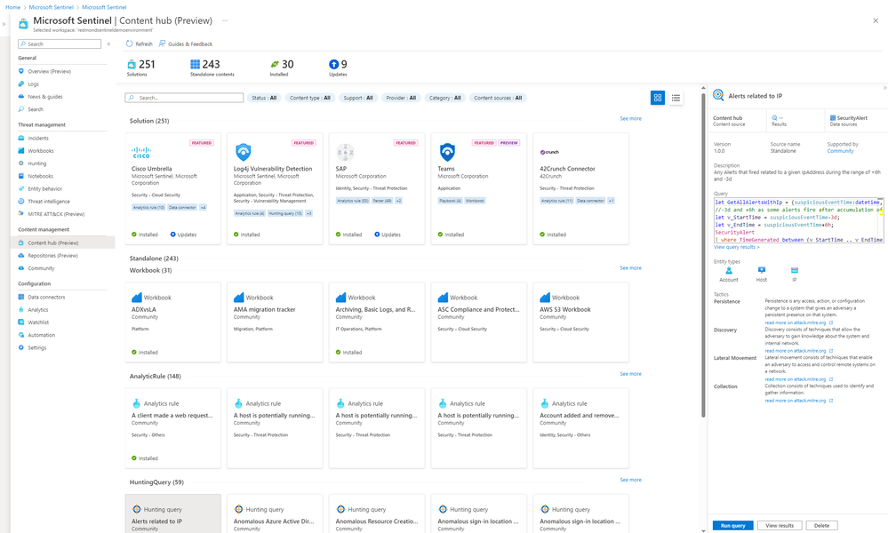Open the Content sources : All filter
The image size is (888, 533).
tap(498, 98)
